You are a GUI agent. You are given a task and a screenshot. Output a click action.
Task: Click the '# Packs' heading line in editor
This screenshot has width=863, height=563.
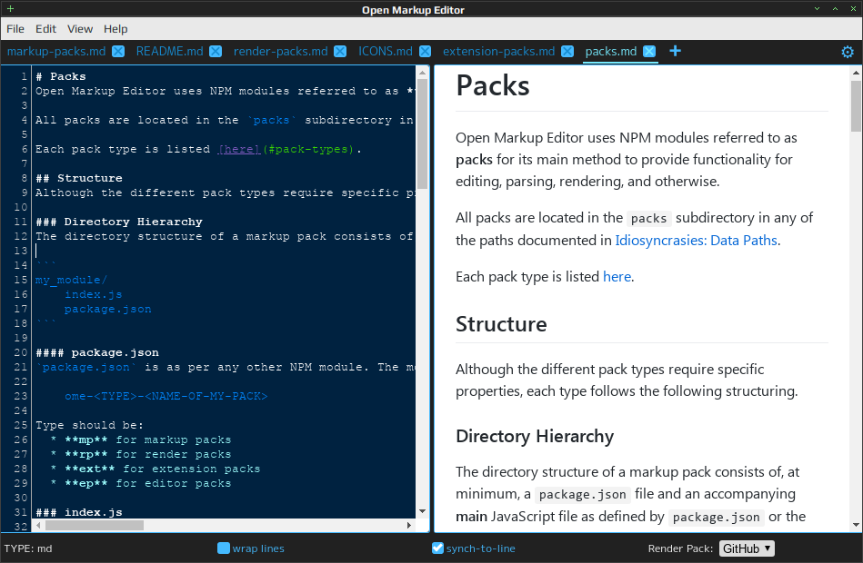click(61, 76)
